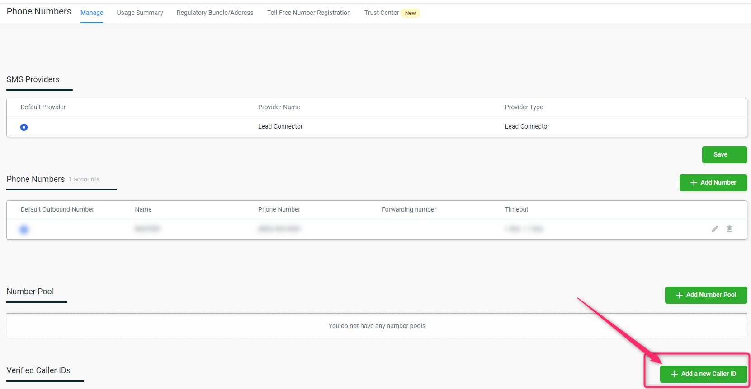Viewport: 751px width, 389px height.
Task: Click the empty number pools message area
Action: click(377, 326)
